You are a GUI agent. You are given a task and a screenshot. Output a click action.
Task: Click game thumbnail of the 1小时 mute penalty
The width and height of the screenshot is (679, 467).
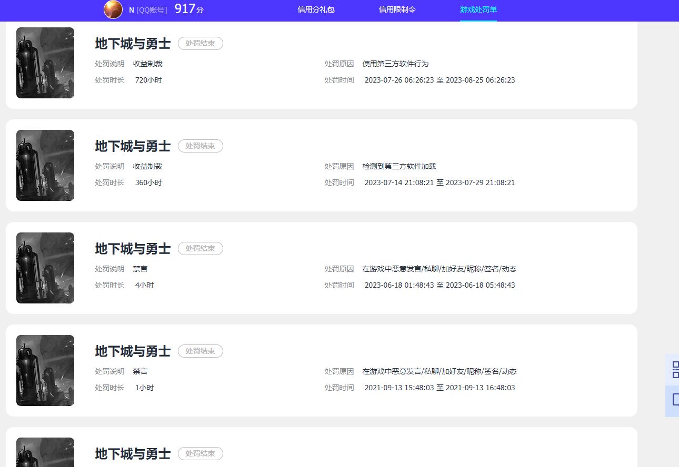point(45,370)
